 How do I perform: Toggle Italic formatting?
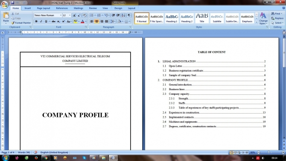coord(41,21)
